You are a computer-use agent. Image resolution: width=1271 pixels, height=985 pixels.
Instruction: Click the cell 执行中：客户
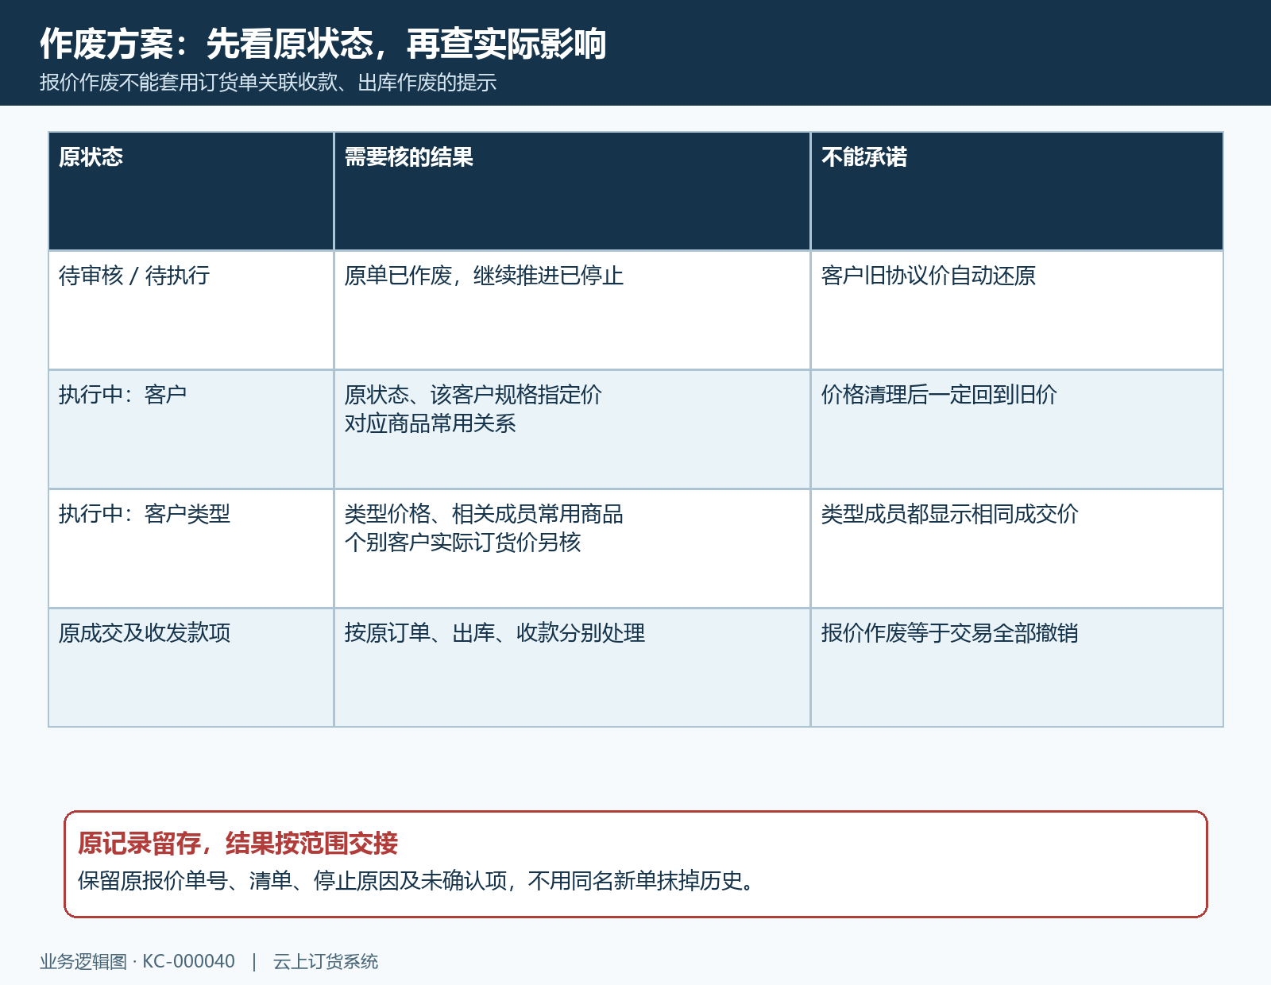(191, 430)
